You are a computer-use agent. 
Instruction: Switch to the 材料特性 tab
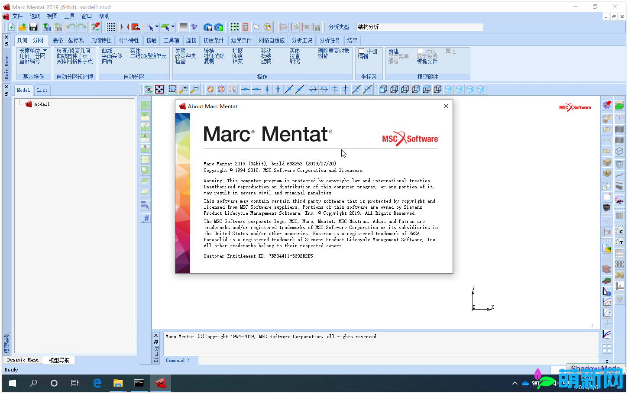point(129,40)
